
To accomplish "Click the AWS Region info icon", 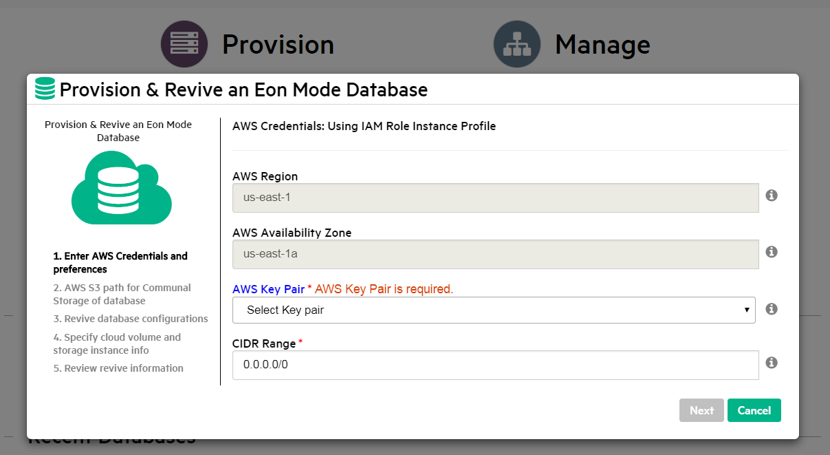I will point(772,195).
